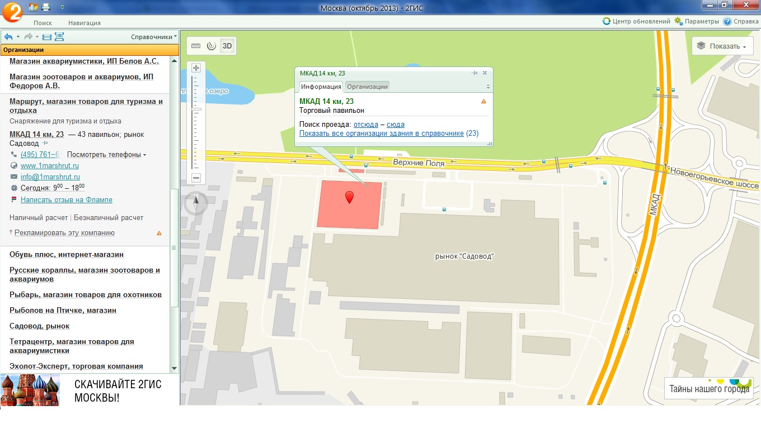Screen dimensions: 761x429
Task: Click the list scrollbar down arrow
Action: click(x=174, y=369)
